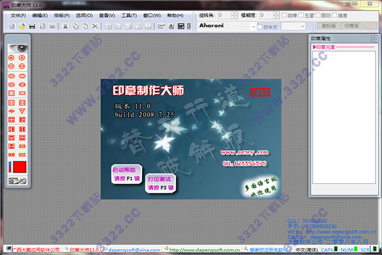
Task: Click the 打印测试 F2 button on splash
Action: 160,184
